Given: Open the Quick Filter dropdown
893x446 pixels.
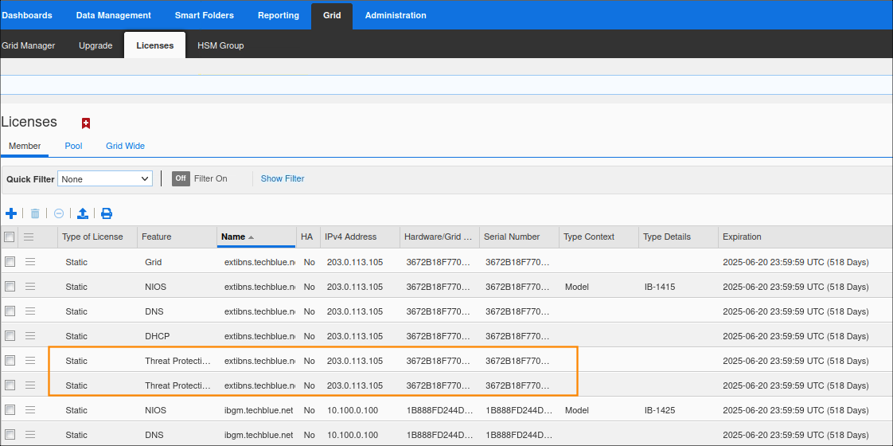Looking at the screenshot, I should [x=105, y=179].
